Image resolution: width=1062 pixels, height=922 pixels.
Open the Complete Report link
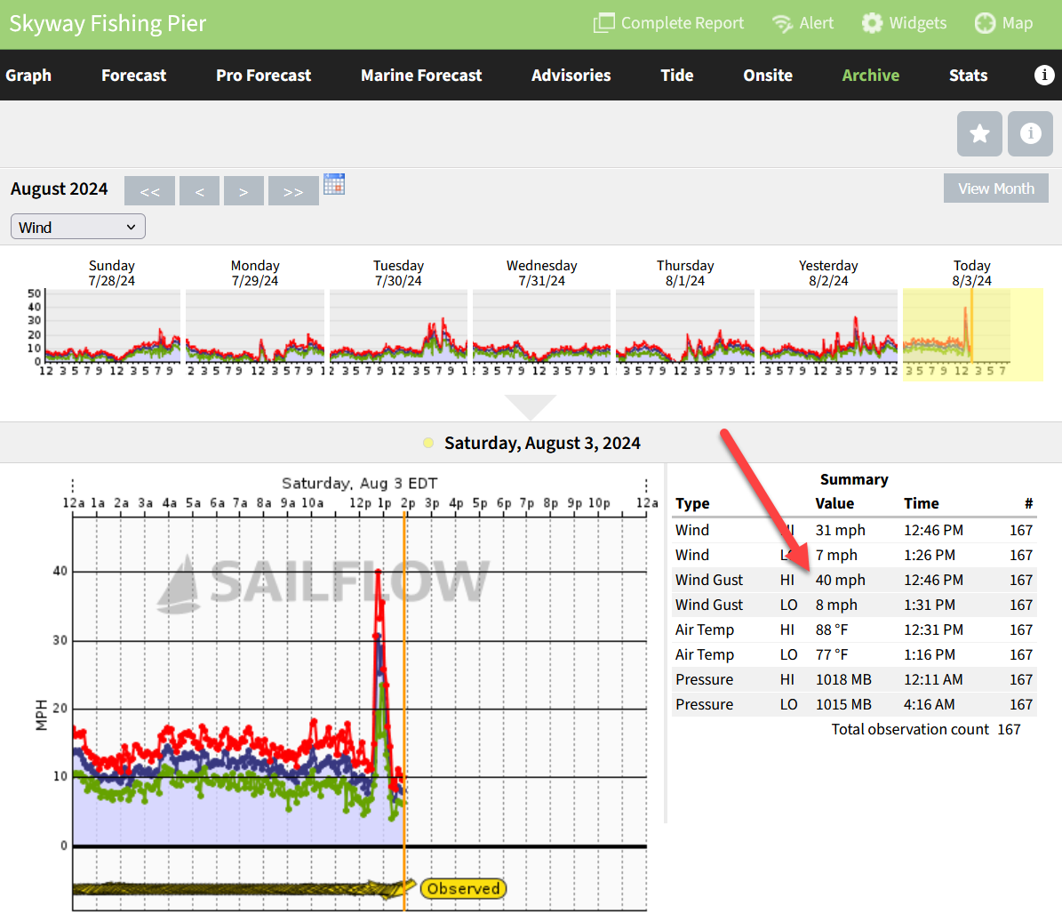(668, 23)
